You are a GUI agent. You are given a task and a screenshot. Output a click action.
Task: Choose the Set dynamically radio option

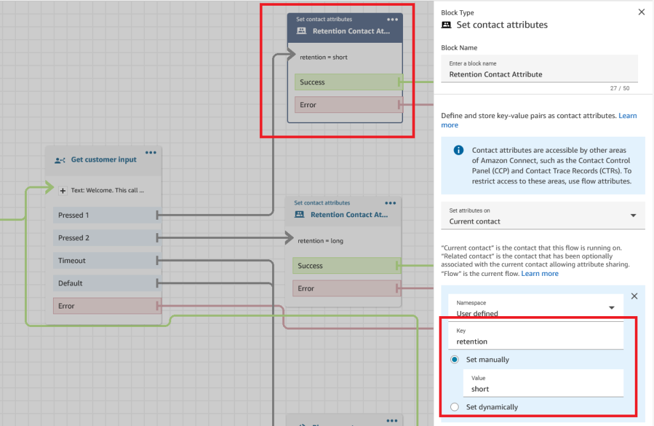455,407
